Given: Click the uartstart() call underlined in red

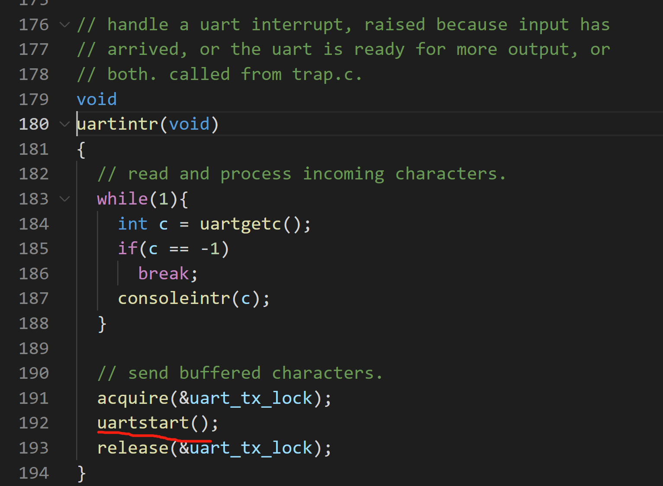Looking at the screenshot, I should pyautogui.click(x=143, y=423).
